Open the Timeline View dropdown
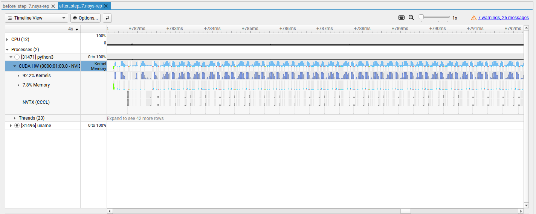 37,18
